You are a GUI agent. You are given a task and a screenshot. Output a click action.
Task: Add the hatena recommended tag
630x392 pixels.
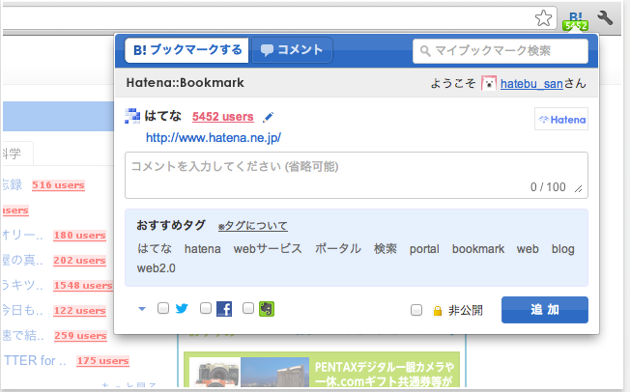pyautogui.click(x=203, y=249)
